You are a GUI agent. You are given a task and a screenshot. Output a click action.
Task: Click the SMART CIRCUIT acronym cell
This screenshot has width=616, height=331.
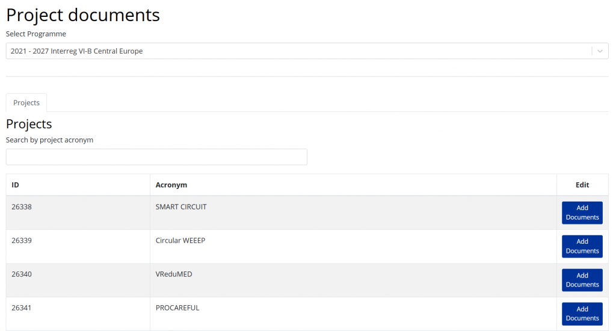click(181, 207)
